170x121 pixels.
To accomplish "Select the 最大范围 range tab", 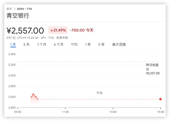I will [x=119, y=45].
